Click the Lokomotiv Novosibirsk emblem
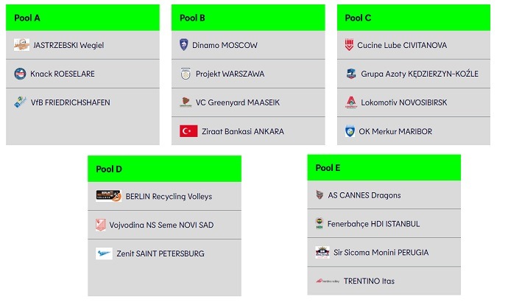This screenshot has width=508, height=308. 350,103
